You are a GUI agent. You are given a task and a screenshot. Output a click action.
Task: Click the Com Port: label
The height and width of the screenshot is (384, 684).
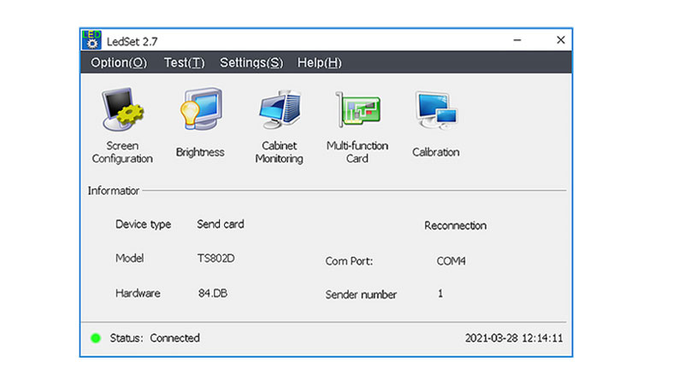[x=349, y=261]
